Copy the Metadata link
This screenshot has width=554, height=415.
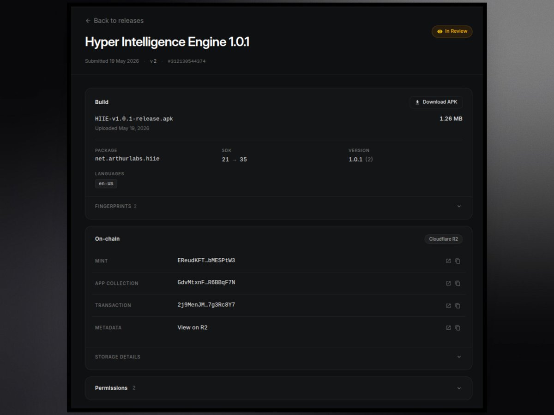point(458,328)
